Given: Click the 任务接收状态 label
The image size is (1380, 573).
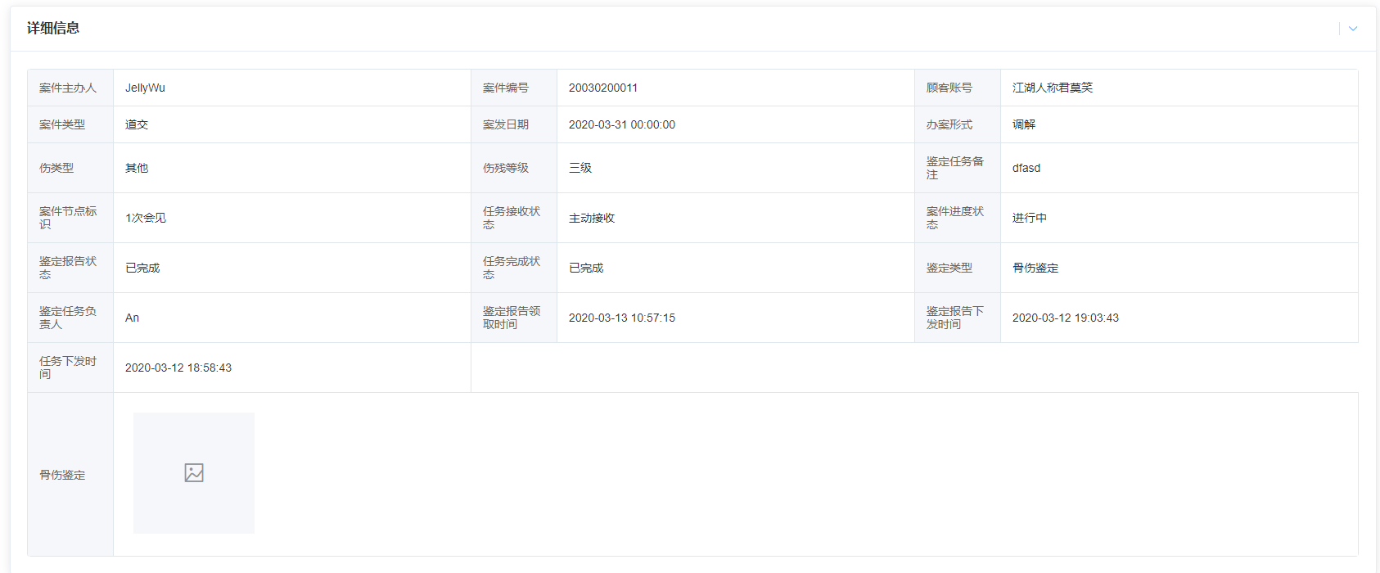Looking at the screenshot, I should click(512, 218).
